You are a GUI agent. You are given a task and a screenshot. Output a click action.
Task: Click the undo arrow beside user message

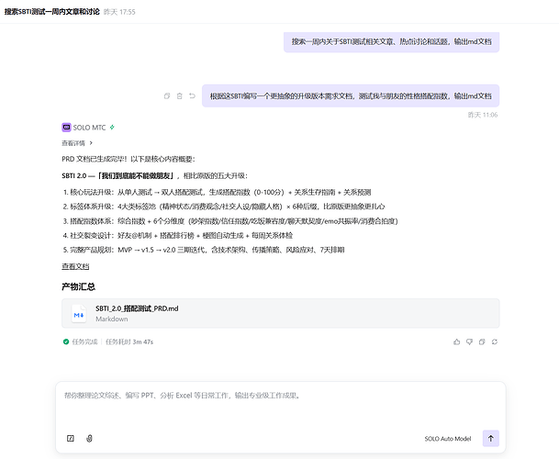(192, 95)
